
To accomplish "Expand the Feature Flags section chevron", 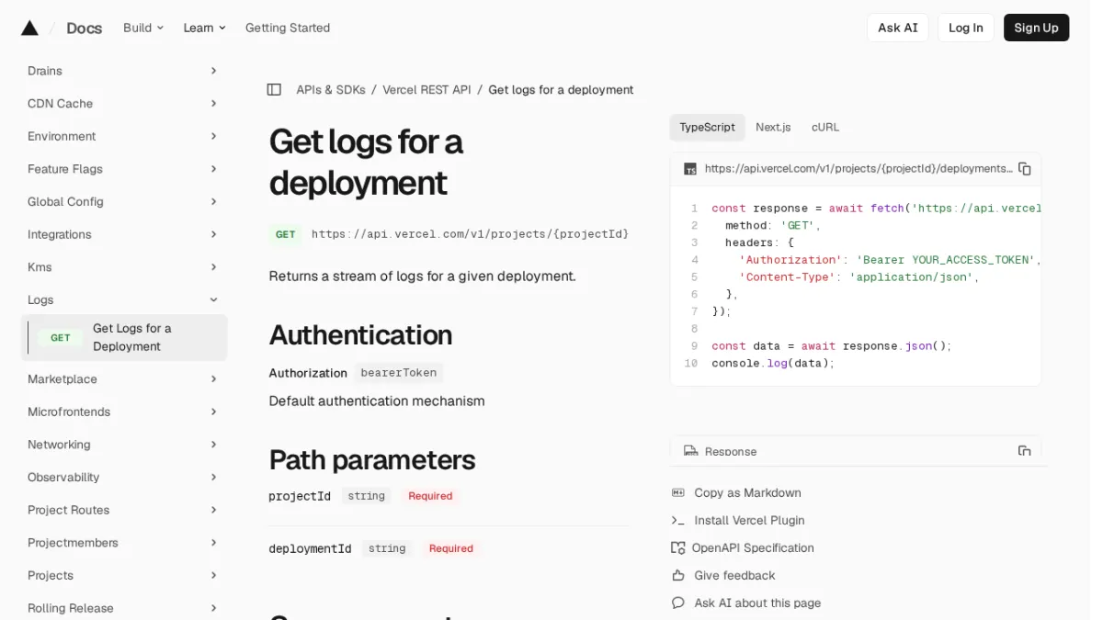I will [x=213, y=169].
